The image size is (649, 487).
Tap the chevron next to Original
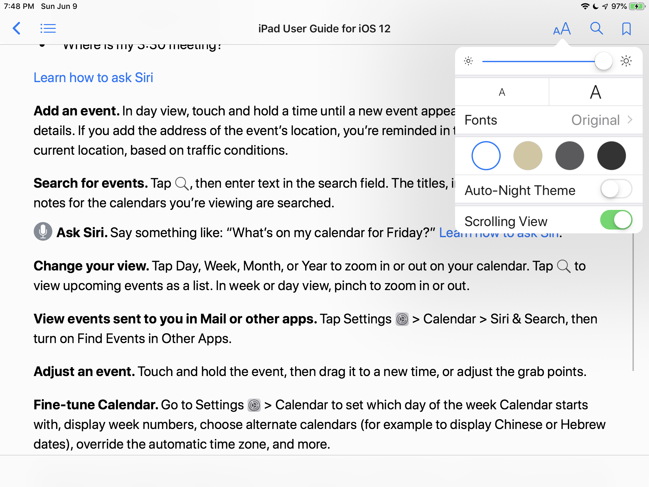(x=630, y=120)
